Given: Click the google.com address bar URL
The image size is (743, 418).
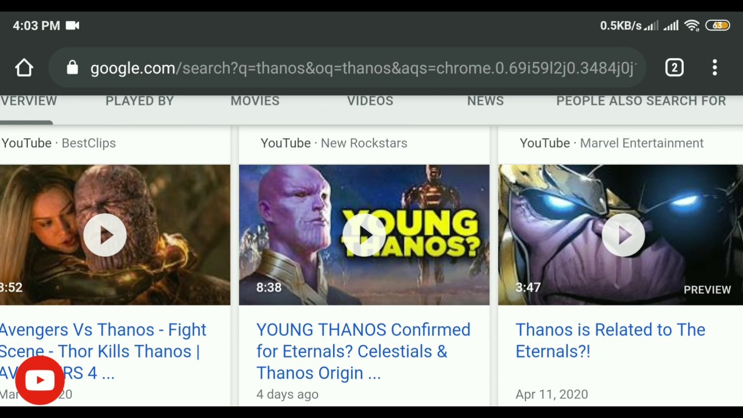Looking at the screenshot, I should 363,69.
